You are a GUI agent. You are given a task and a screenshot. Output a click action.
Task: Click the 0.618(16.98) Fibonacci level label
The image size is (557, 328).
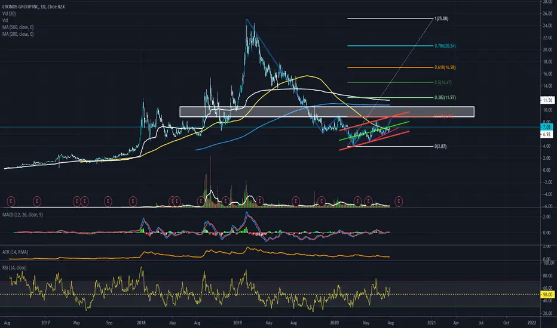[445, 67]
